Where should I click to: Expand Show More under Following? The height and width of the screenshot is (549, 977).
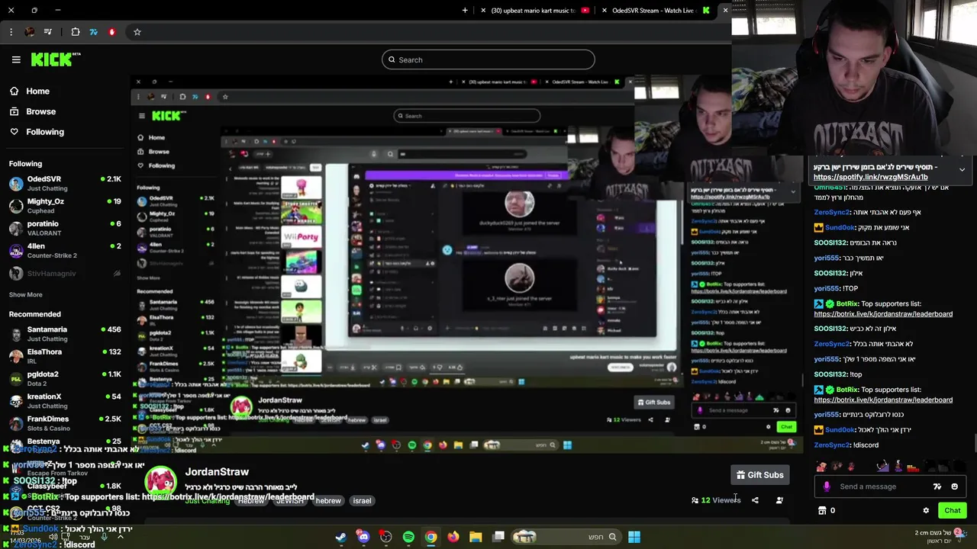[x=26, y=294]
